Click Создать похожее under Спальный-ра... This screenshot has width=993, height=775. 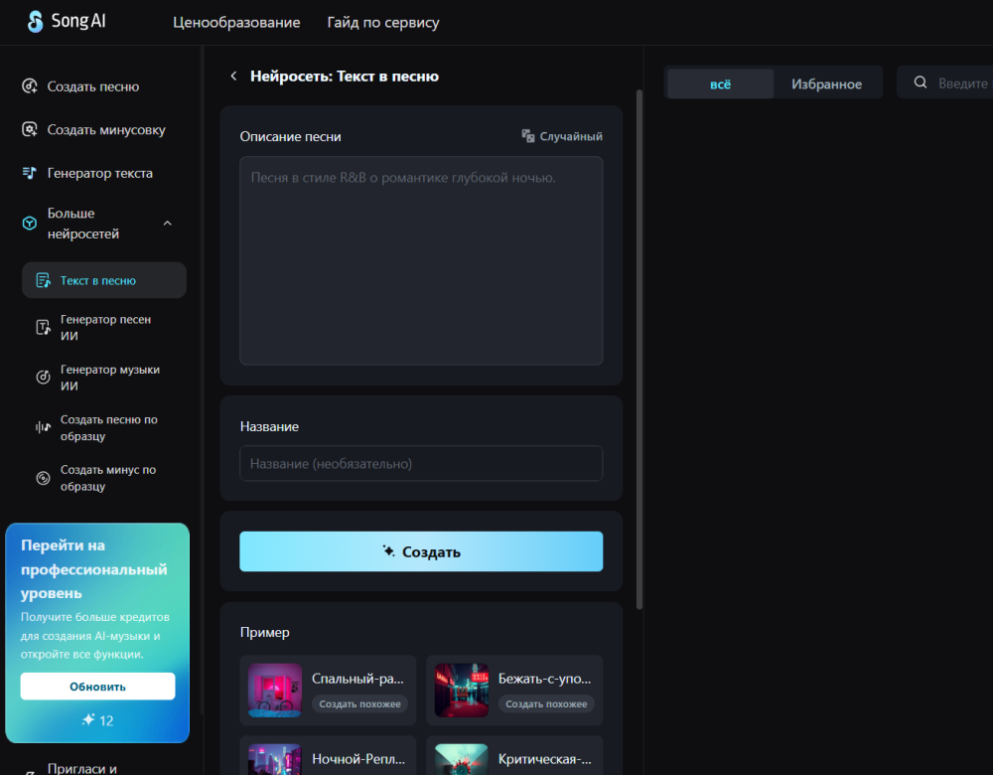coord(359,703)
